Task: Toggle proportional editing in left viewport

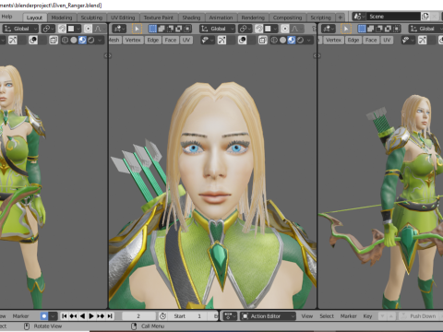Action: (88, 29)
